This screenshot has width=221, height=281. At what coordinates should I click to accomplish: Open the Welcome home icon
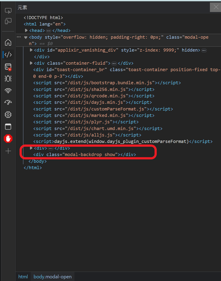pos(8,43)
